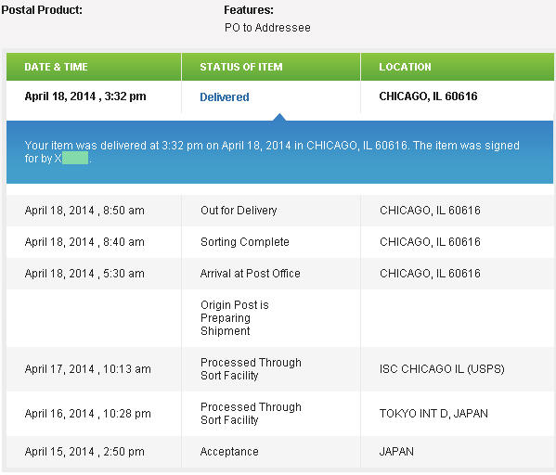Click the April 18, 2014 3:32 pm date
Image resolution: width=556 pixels, height=475 pixels.
click(85, 96)
